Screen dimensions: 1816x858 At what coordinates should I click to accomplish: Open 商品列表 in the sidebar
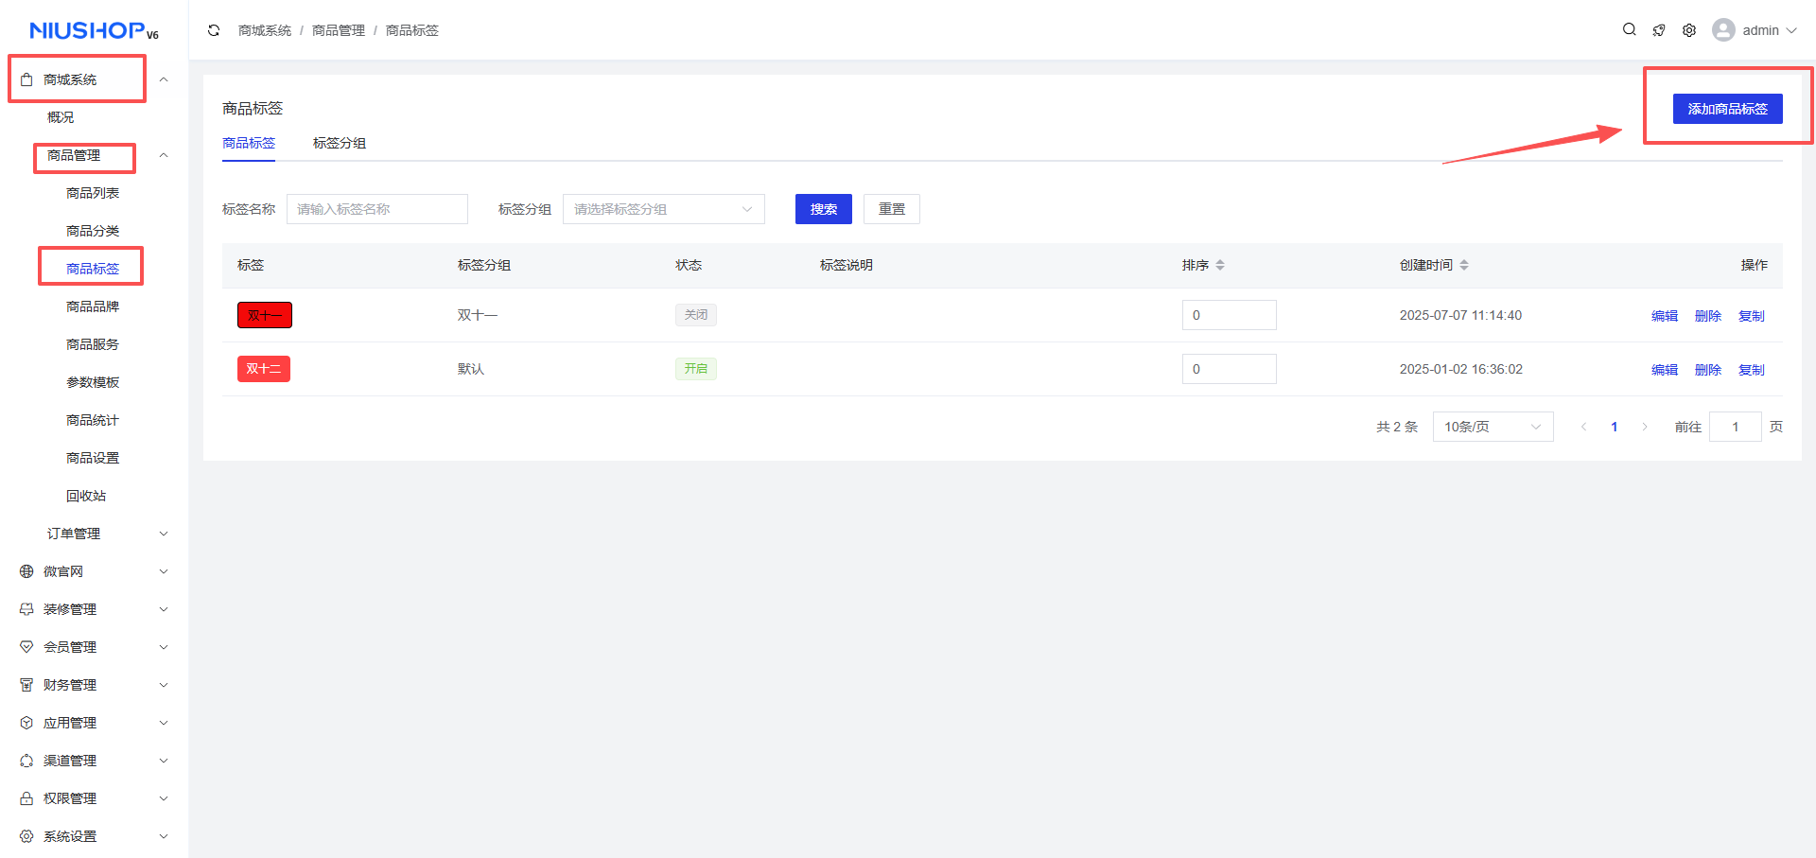point(93,193)
